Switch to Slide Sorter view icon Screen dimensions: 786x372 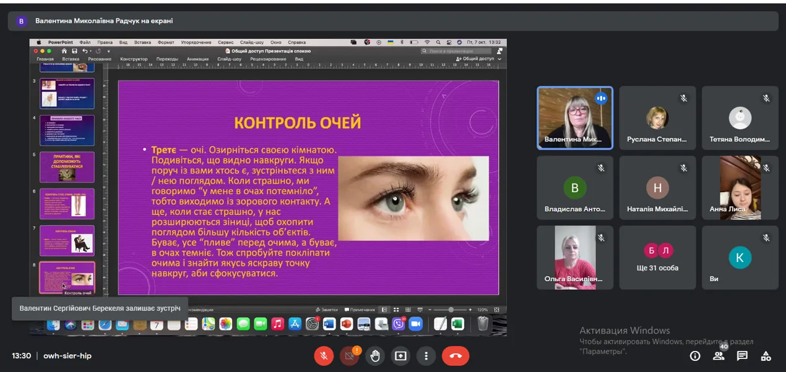pos(395,310)
